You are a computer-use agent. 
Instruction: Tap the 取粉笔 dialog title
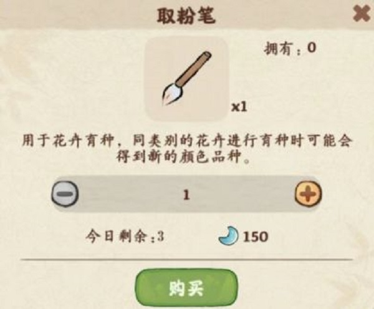186,16
